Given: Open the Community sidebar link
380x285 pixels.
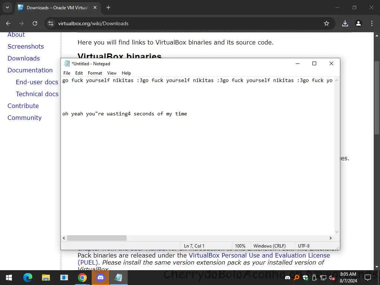Looking at the screenshot, I should click(x=24, y=118).
